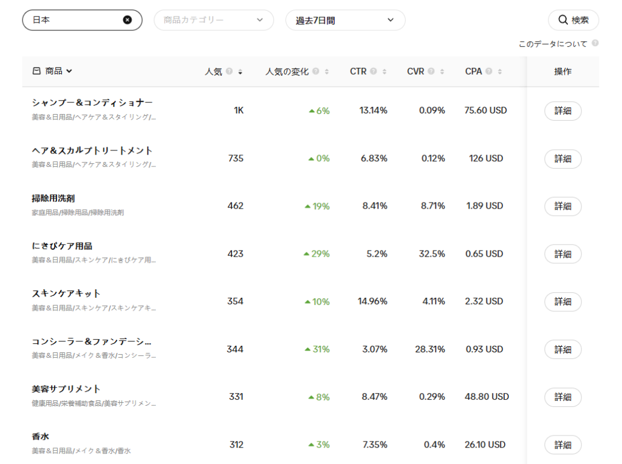Toggle sorting on the 人気 column
Image resolution: width=622 pixels, height=464 pixels.
click(x=239, y=71)
